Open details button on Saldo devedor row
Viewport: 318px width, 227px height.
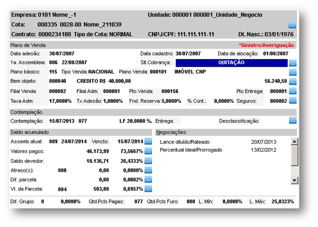click(x=148, y=161)
